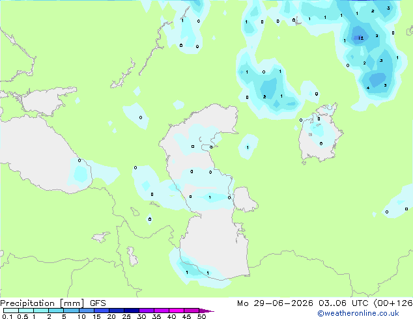The height and width of the screenshot is (319, 413).
Task: Click the date '29-06-2026' in the caption
Action: coord(283,303)
